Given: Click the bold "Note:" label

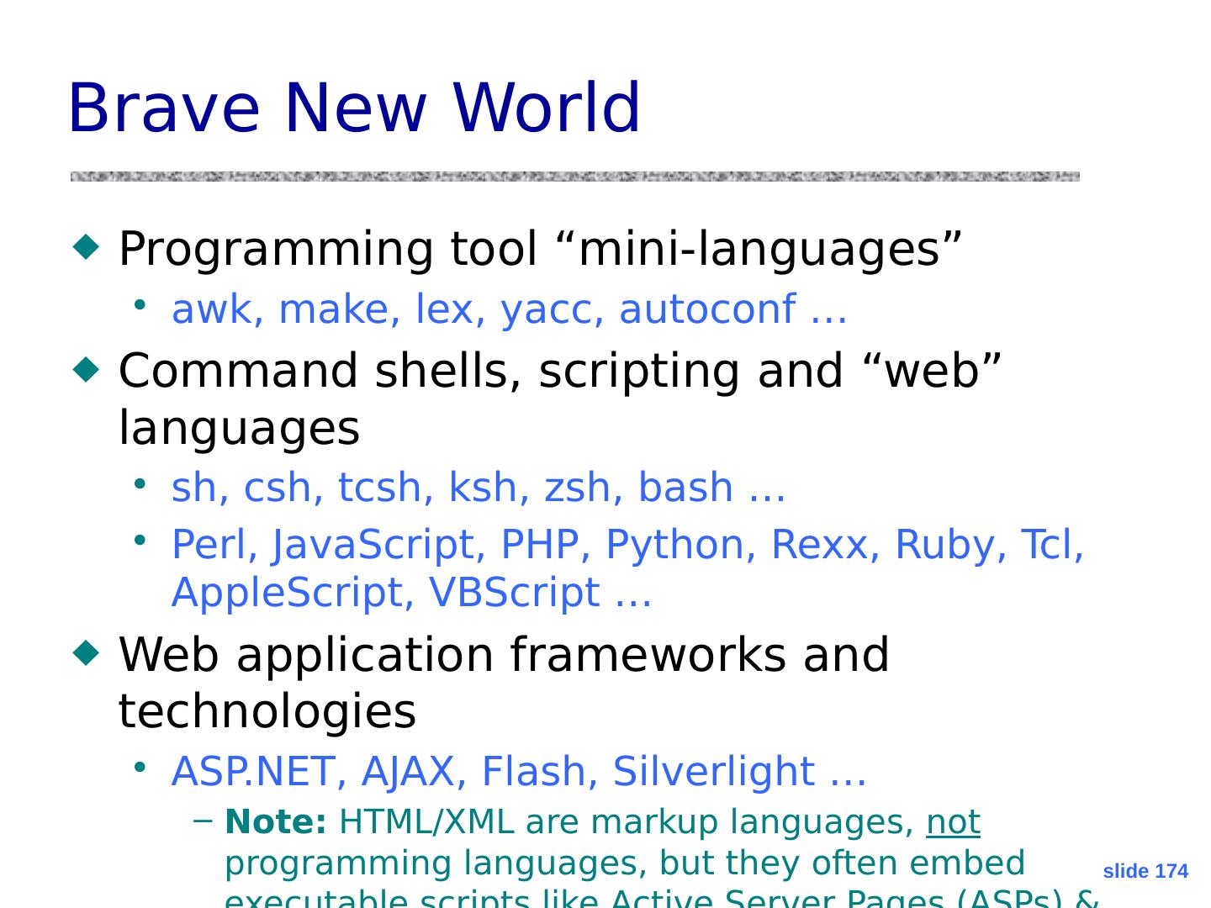Looking at the screenshot, I should pos(276,821).
